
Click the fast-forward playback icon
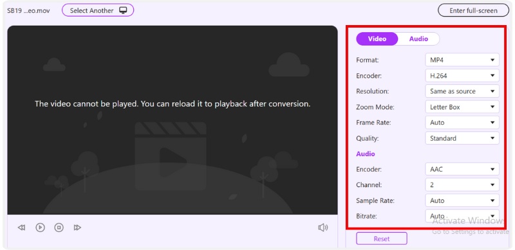(x=77, y=228)
